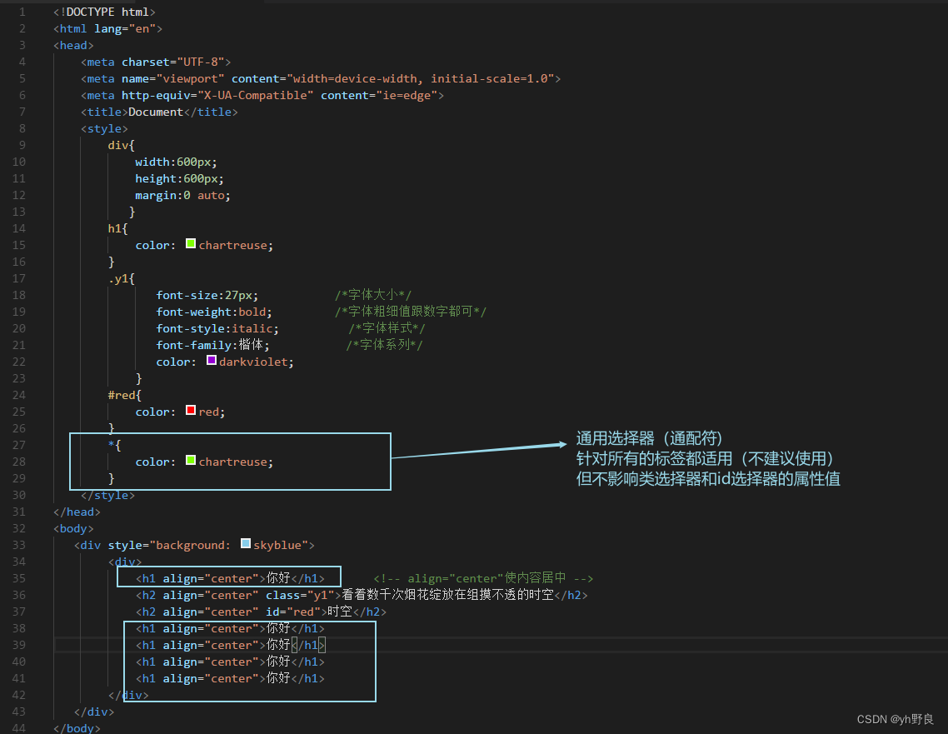Image resolution: width=948 pixels, height=734 pixels.
Task: Click line number 32 in the gutter
Action: point(18,528)
